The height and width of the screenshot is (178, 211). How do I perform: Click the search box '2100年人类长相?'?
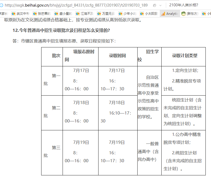tap(184, 5)
